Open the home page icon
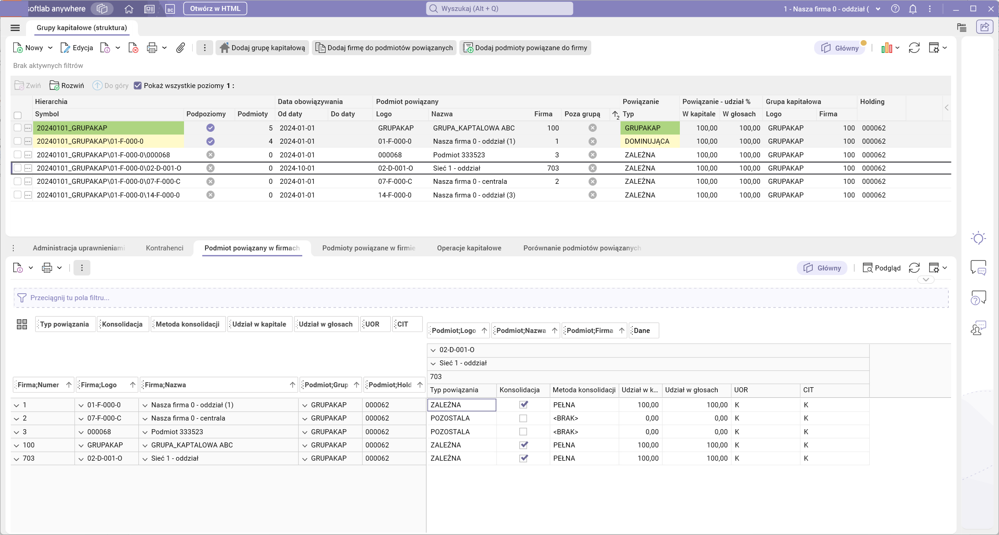999x535 pixels. coord(129,9)
